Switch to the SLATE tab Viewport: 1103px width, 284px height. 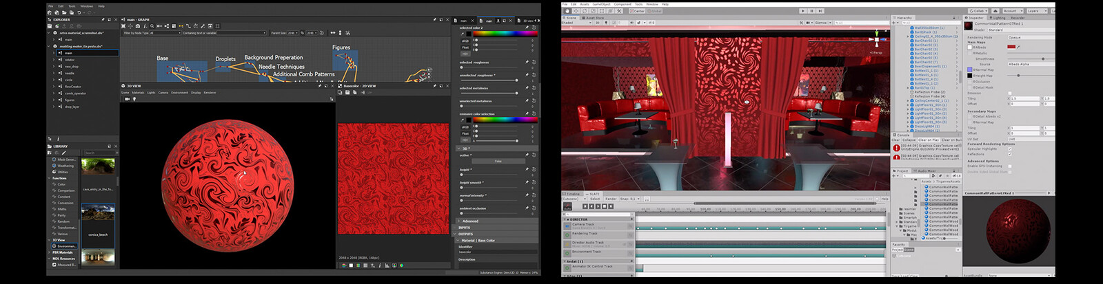pos(593,194)
